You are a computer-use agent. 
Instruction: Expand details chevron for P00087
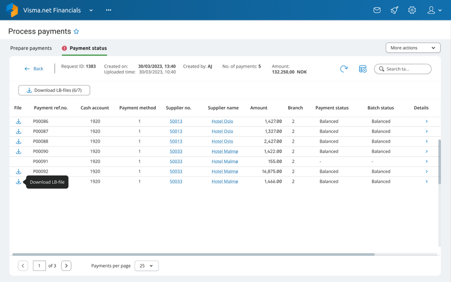[427, 131]
